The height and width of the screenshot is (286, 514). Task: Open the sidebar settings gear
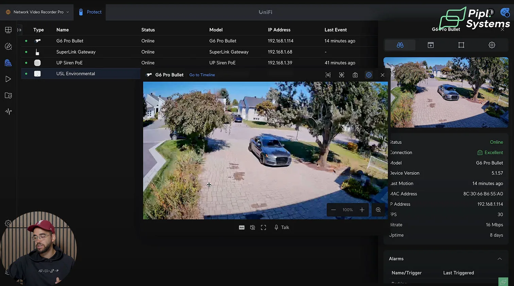(8, 223)
